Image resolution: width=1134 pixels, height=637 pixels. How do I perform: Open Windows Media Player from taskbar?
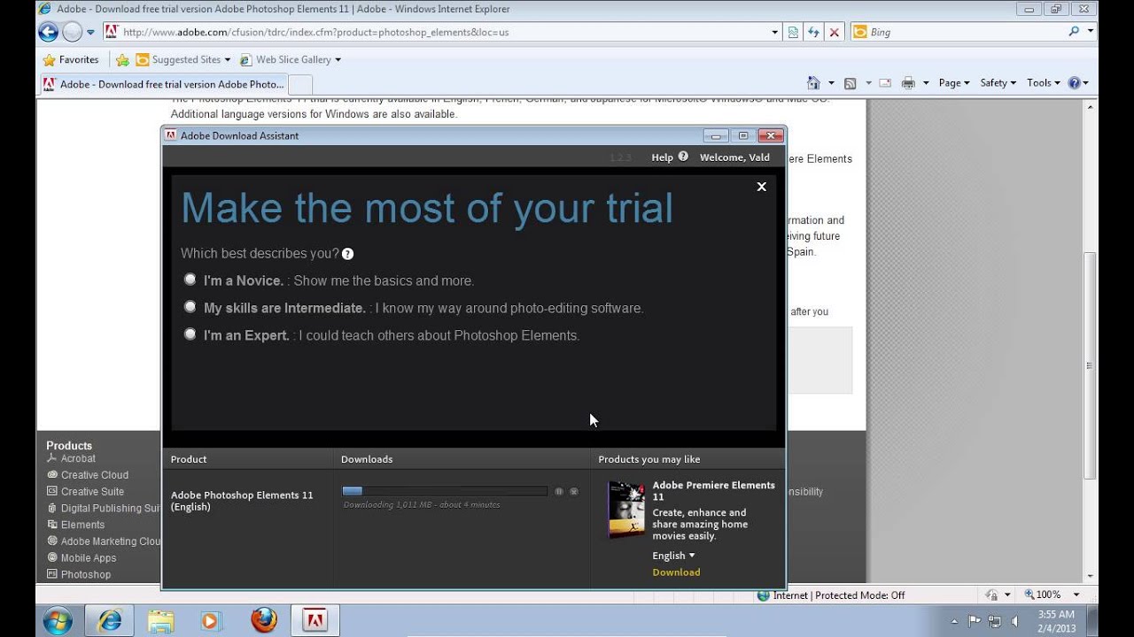pyautogui.click(x=211, y=620)
